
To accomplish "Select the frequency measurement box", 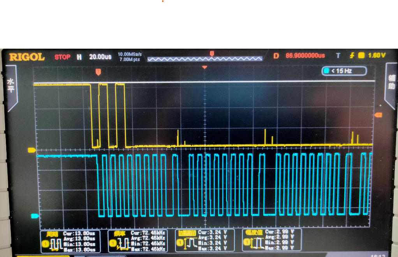I will click(x=138, y=241).
